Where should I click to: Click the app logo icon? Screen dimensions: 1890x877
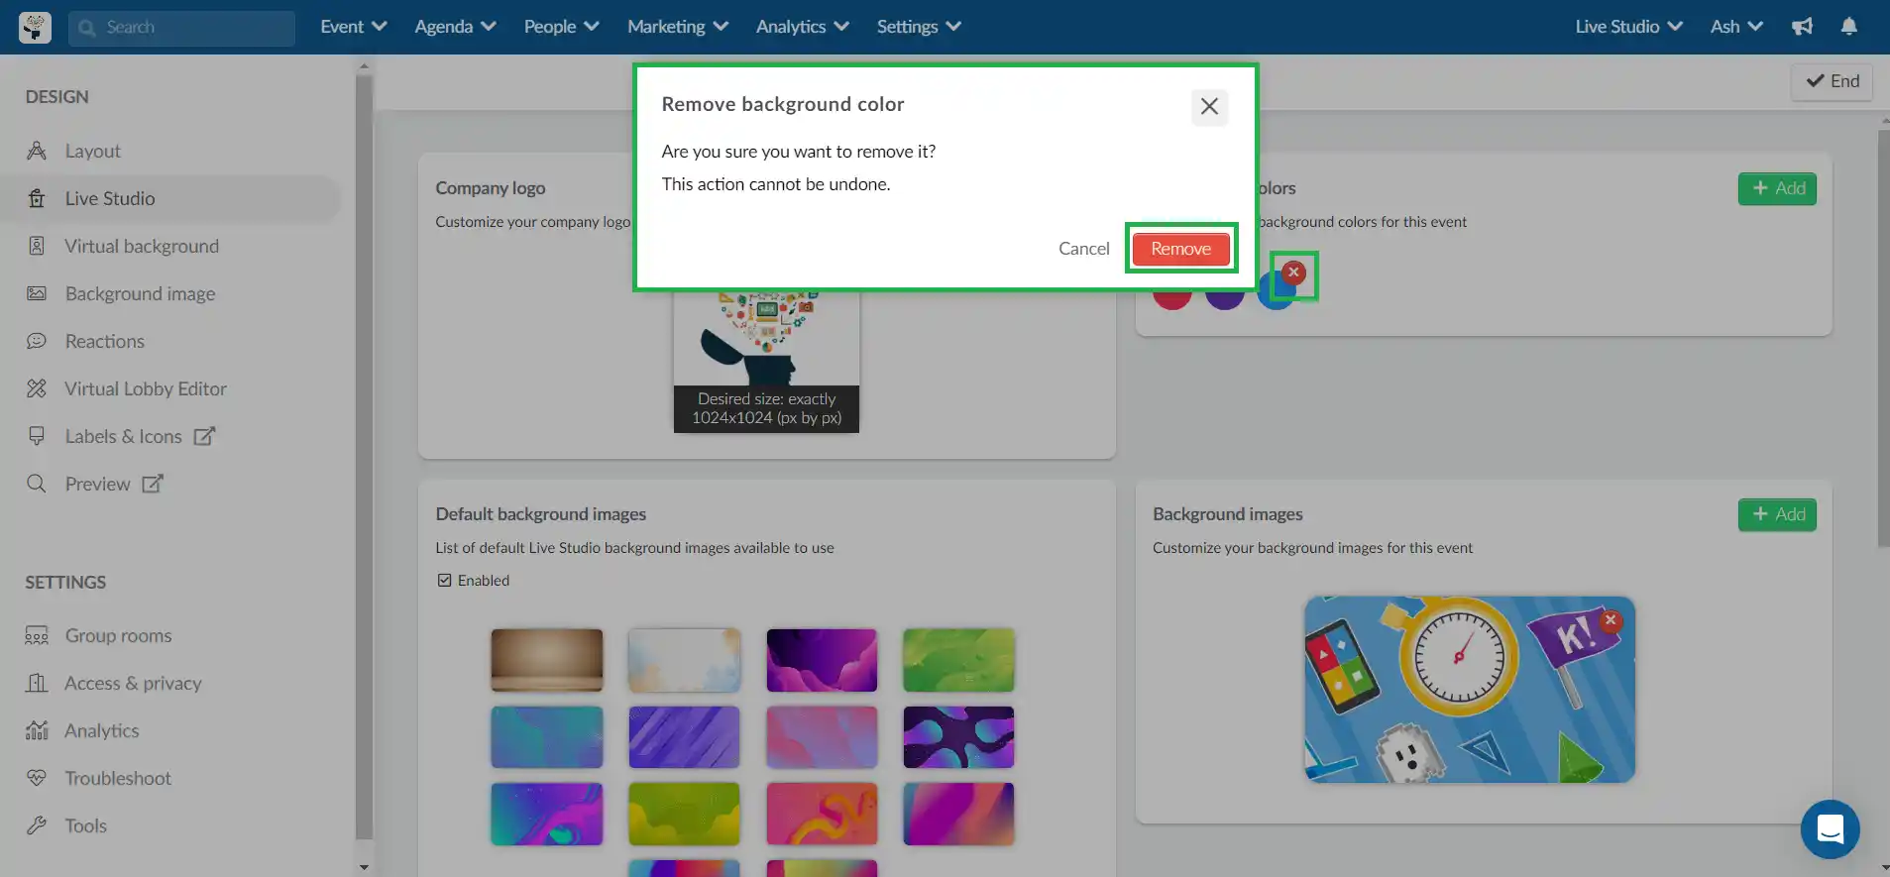pyautogui.click(x=35, y=27)
